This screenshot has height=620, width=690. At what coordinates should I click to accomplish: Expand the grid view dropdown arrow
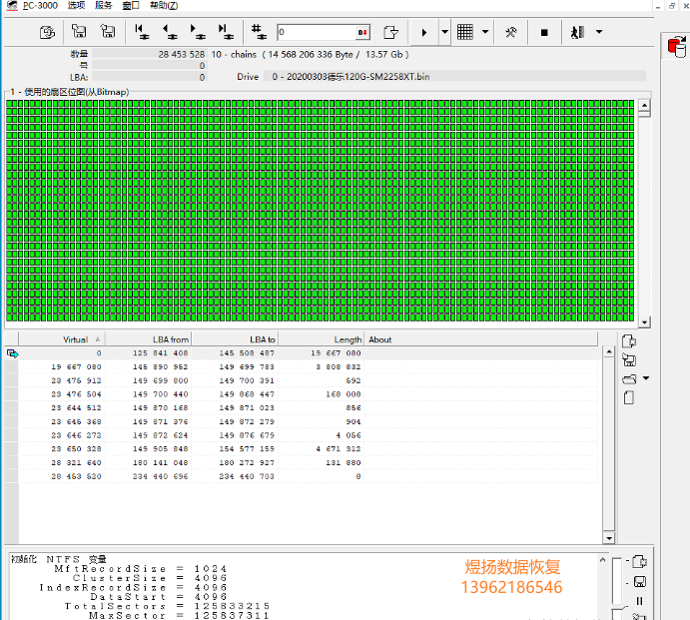(485, 32)
